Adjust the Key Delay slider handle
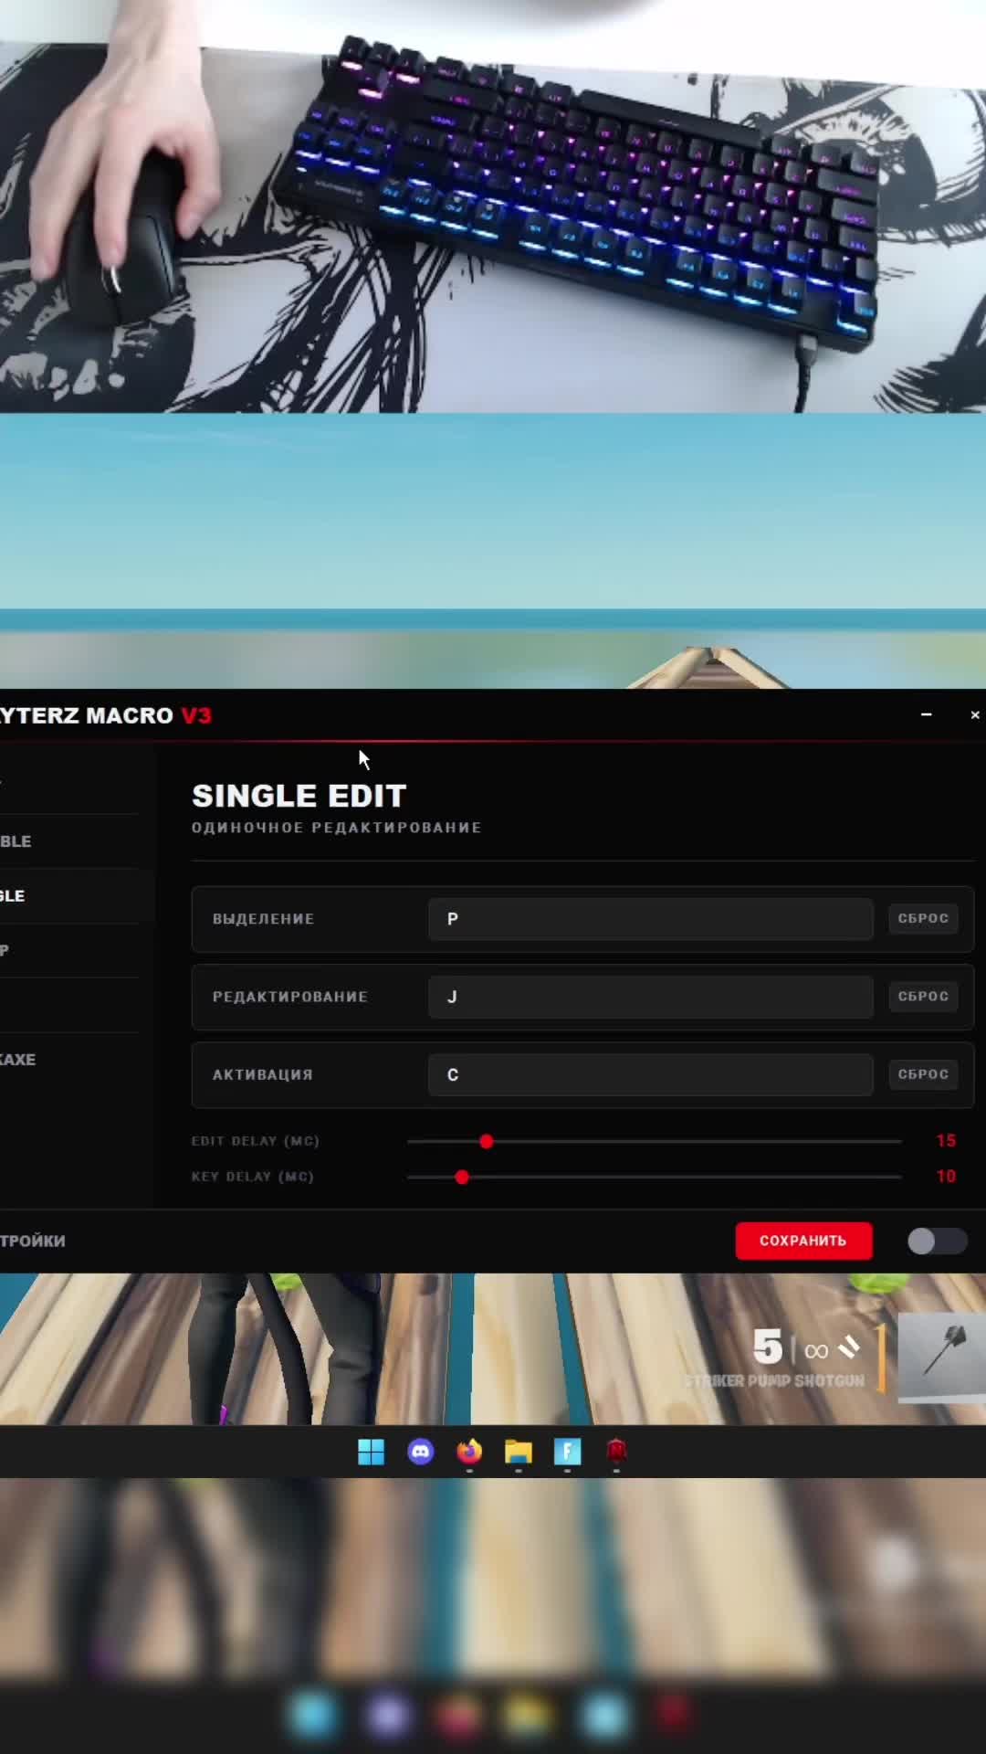The height and width of the screenshot is (1754, 986). tap(462, 1177)
